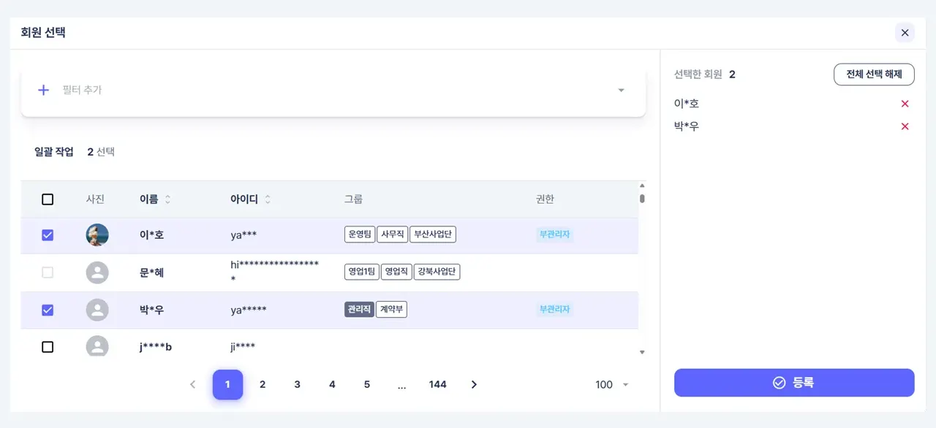Go to previous page arrow

(x=192, y=384)
